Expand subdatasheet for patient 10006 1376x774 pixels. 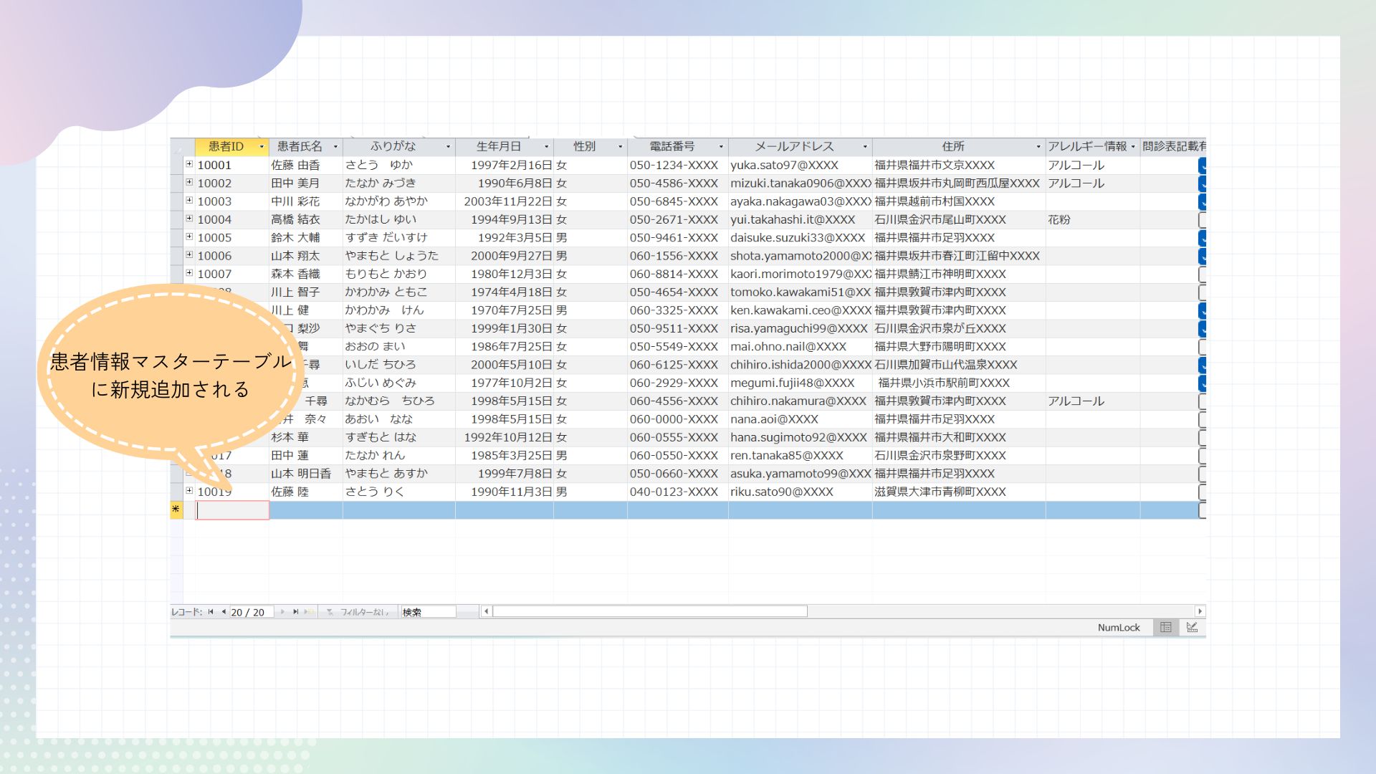189,255
